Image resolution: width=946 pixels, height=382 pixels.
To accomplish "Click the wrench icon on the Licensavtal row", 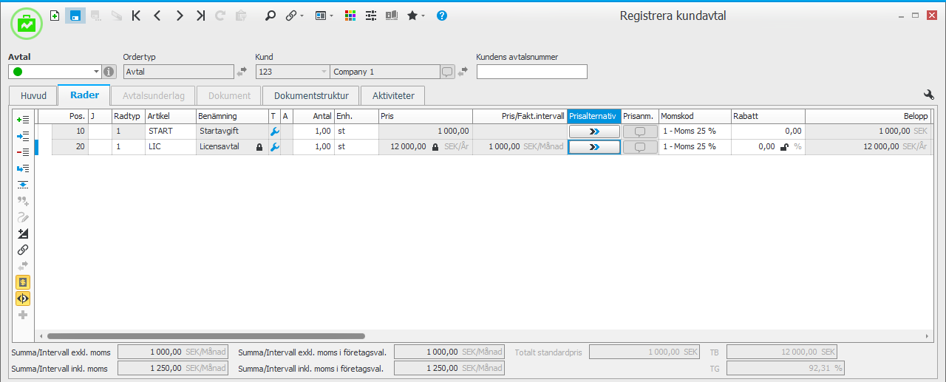I will click(274, 147).
